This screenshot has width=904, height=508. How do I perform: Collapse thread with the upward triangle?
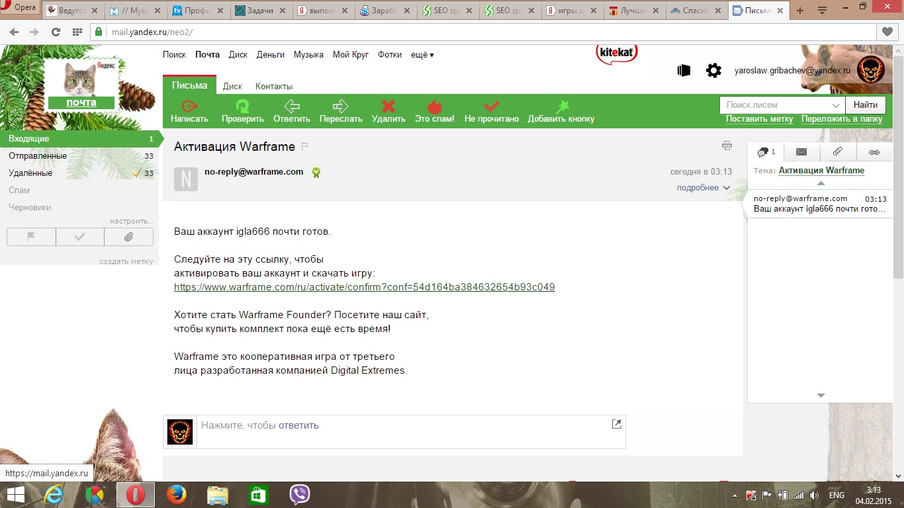click(821, 183)
